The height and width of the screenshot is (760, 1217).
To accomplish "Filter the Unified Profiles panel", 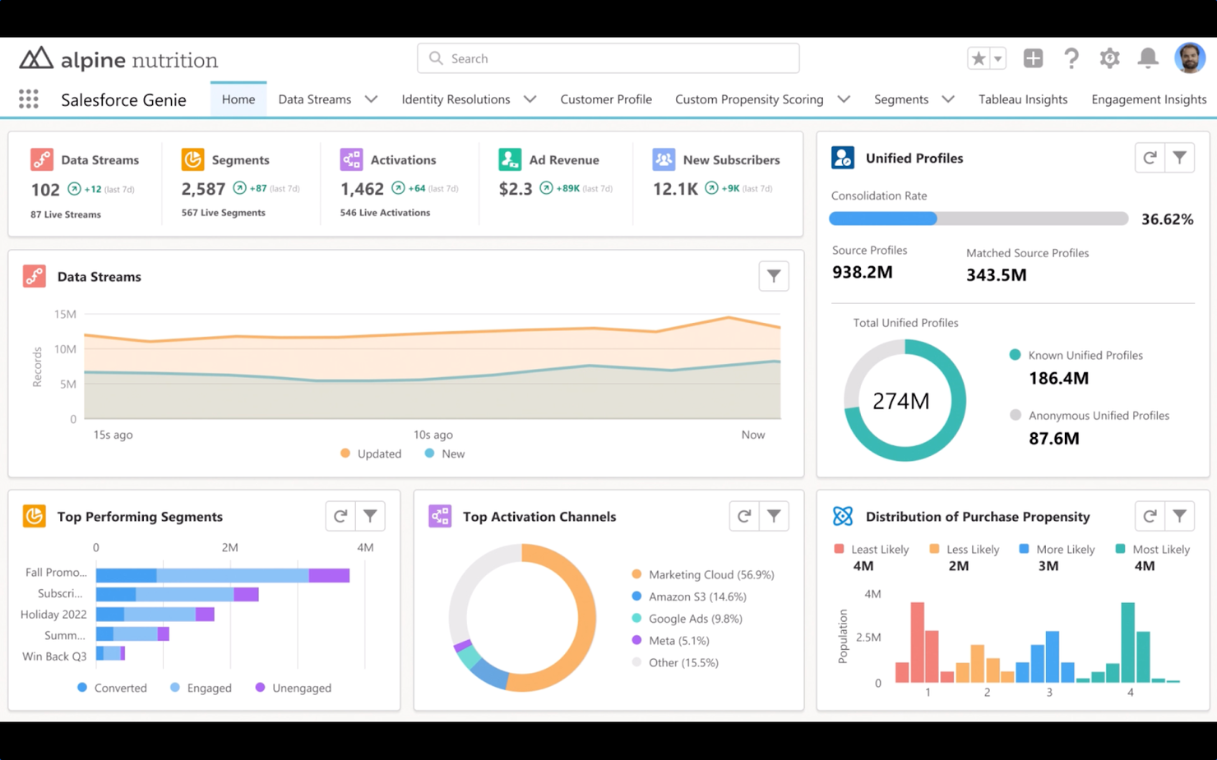I will [1180, 157].
